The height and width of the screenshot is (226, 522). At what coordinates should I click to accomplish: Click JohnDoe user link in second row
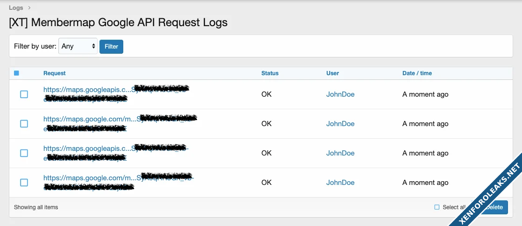[340, 124]
